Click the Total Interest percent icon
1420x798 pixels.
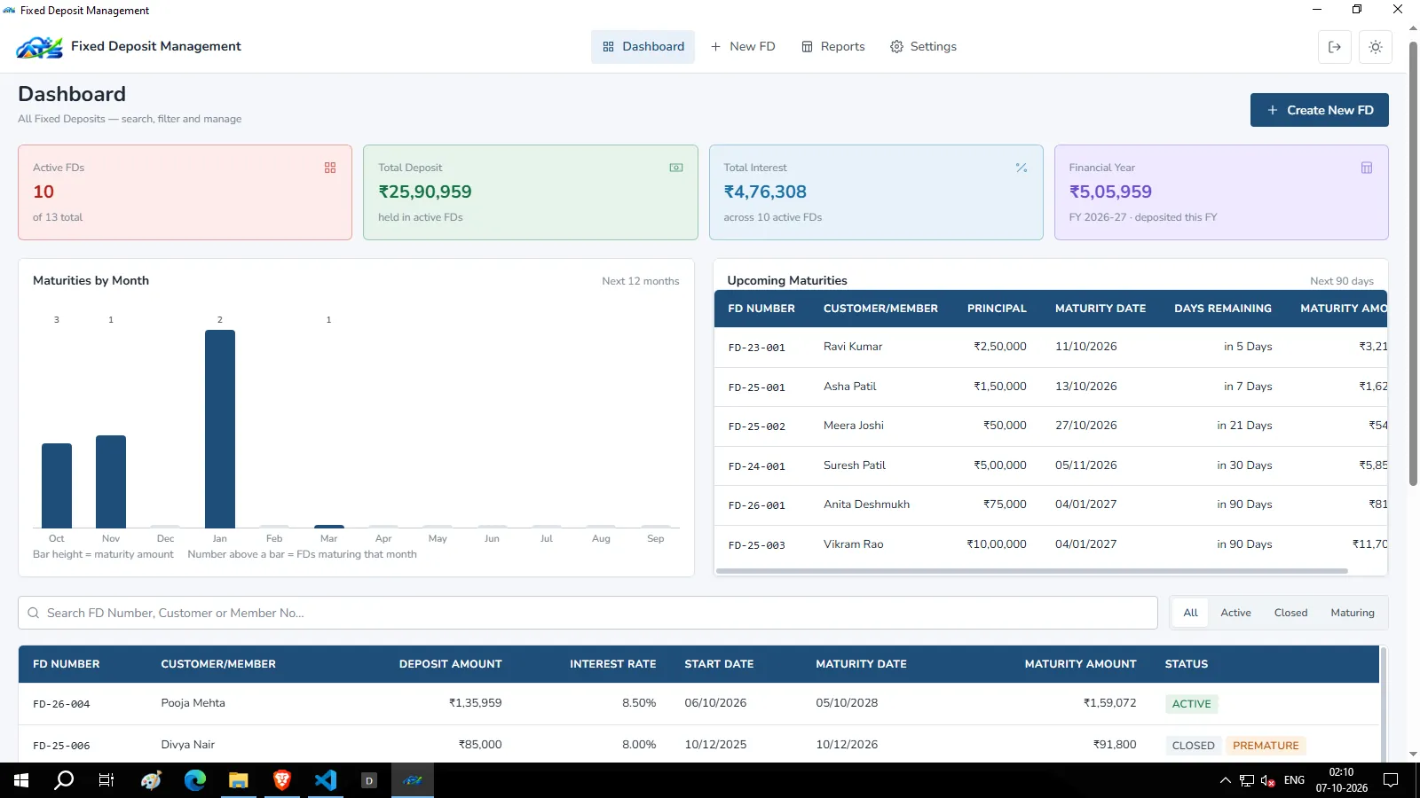1022,168
